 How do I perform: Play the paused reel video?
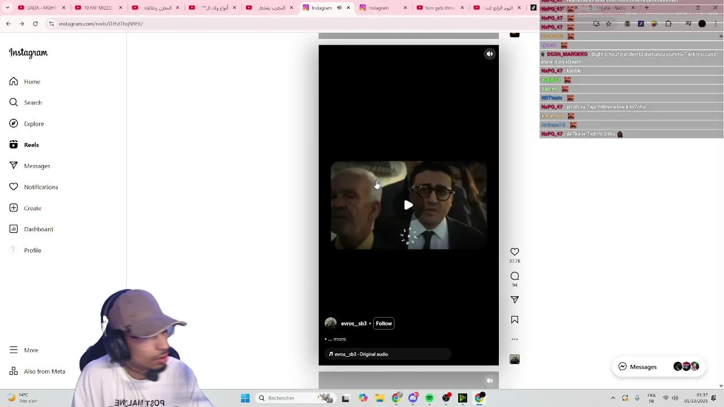coord(408,205)
